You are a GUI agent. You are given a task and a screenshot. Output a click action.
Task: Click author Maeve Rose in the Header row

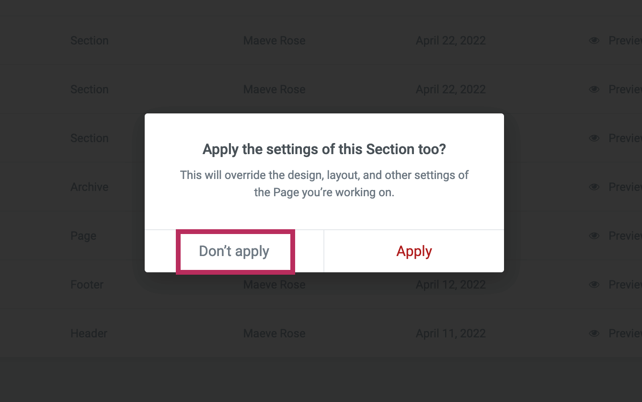(274, 334)
